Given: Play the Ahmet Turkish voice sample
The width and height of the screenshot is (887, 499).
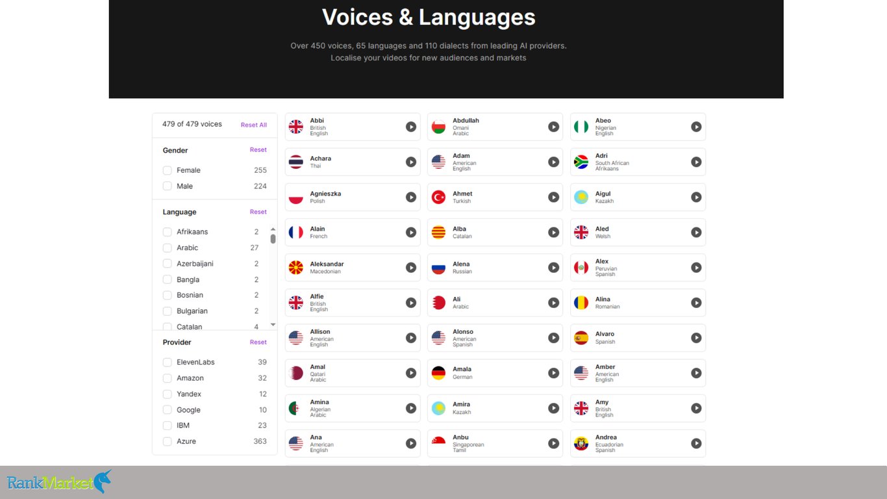Looking at the screenshot, I should pos(553,197).
